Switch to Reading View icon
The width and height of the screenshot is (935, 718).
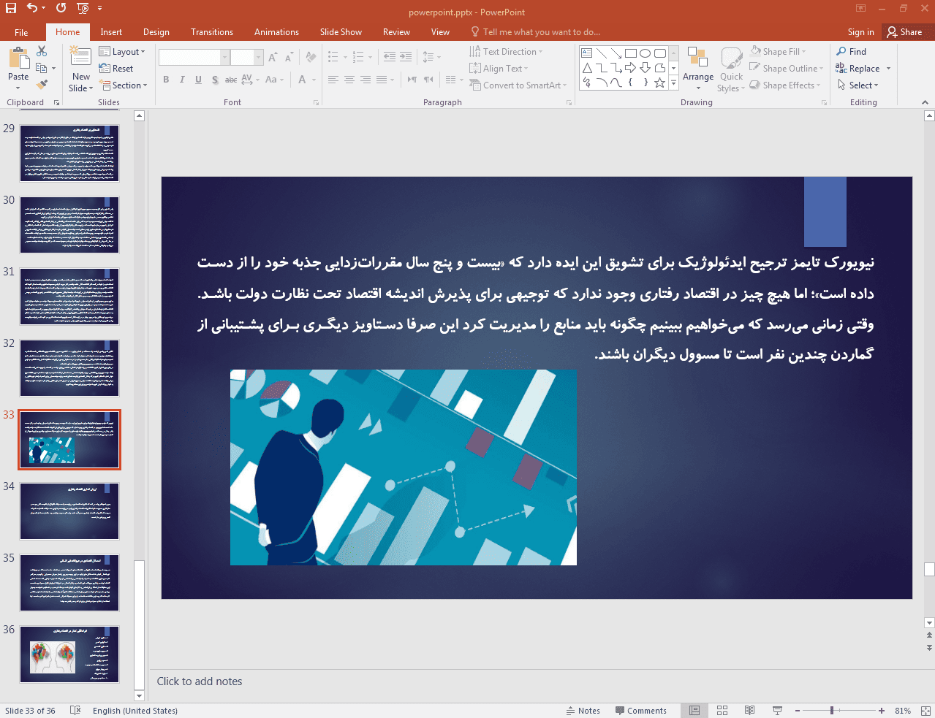pyautogui.click(x=749, y=711)
